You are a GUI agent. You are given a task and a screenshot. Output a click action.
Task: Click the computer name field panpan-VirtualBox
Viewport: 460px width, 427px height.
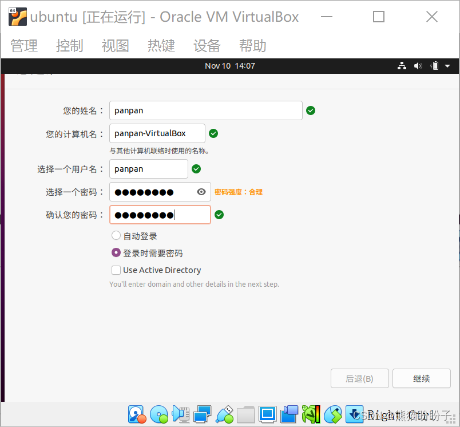tap(157, 133)
